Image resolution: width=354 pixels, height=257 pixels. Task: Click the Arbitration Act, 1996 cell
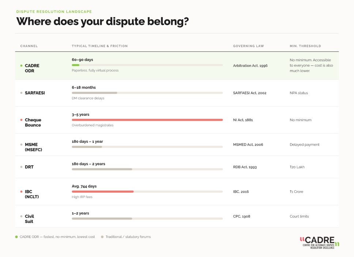point(250,66)
